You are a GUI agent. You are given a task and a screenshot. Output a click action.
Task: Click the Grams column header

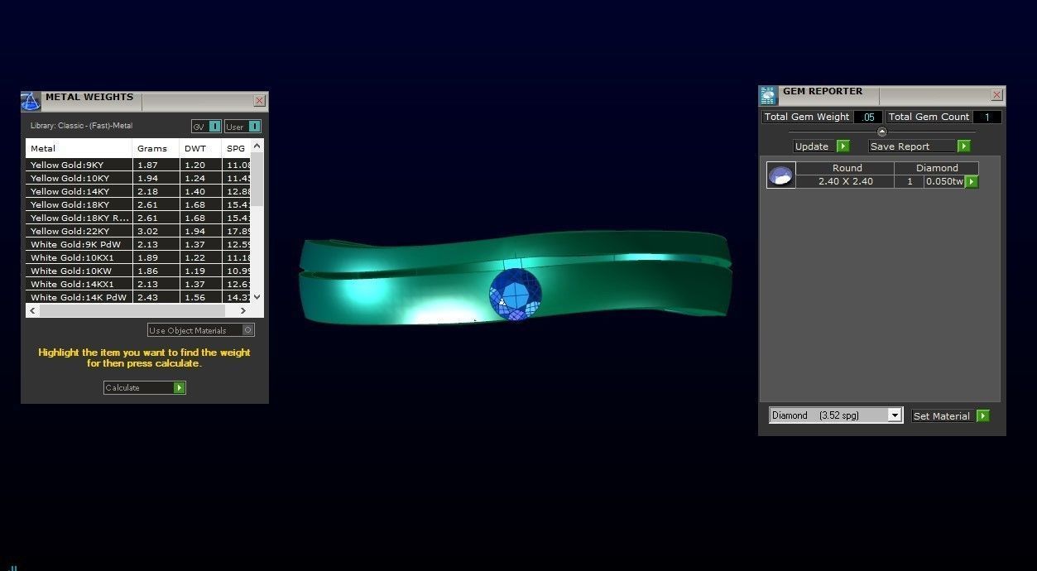click(156, 148)
